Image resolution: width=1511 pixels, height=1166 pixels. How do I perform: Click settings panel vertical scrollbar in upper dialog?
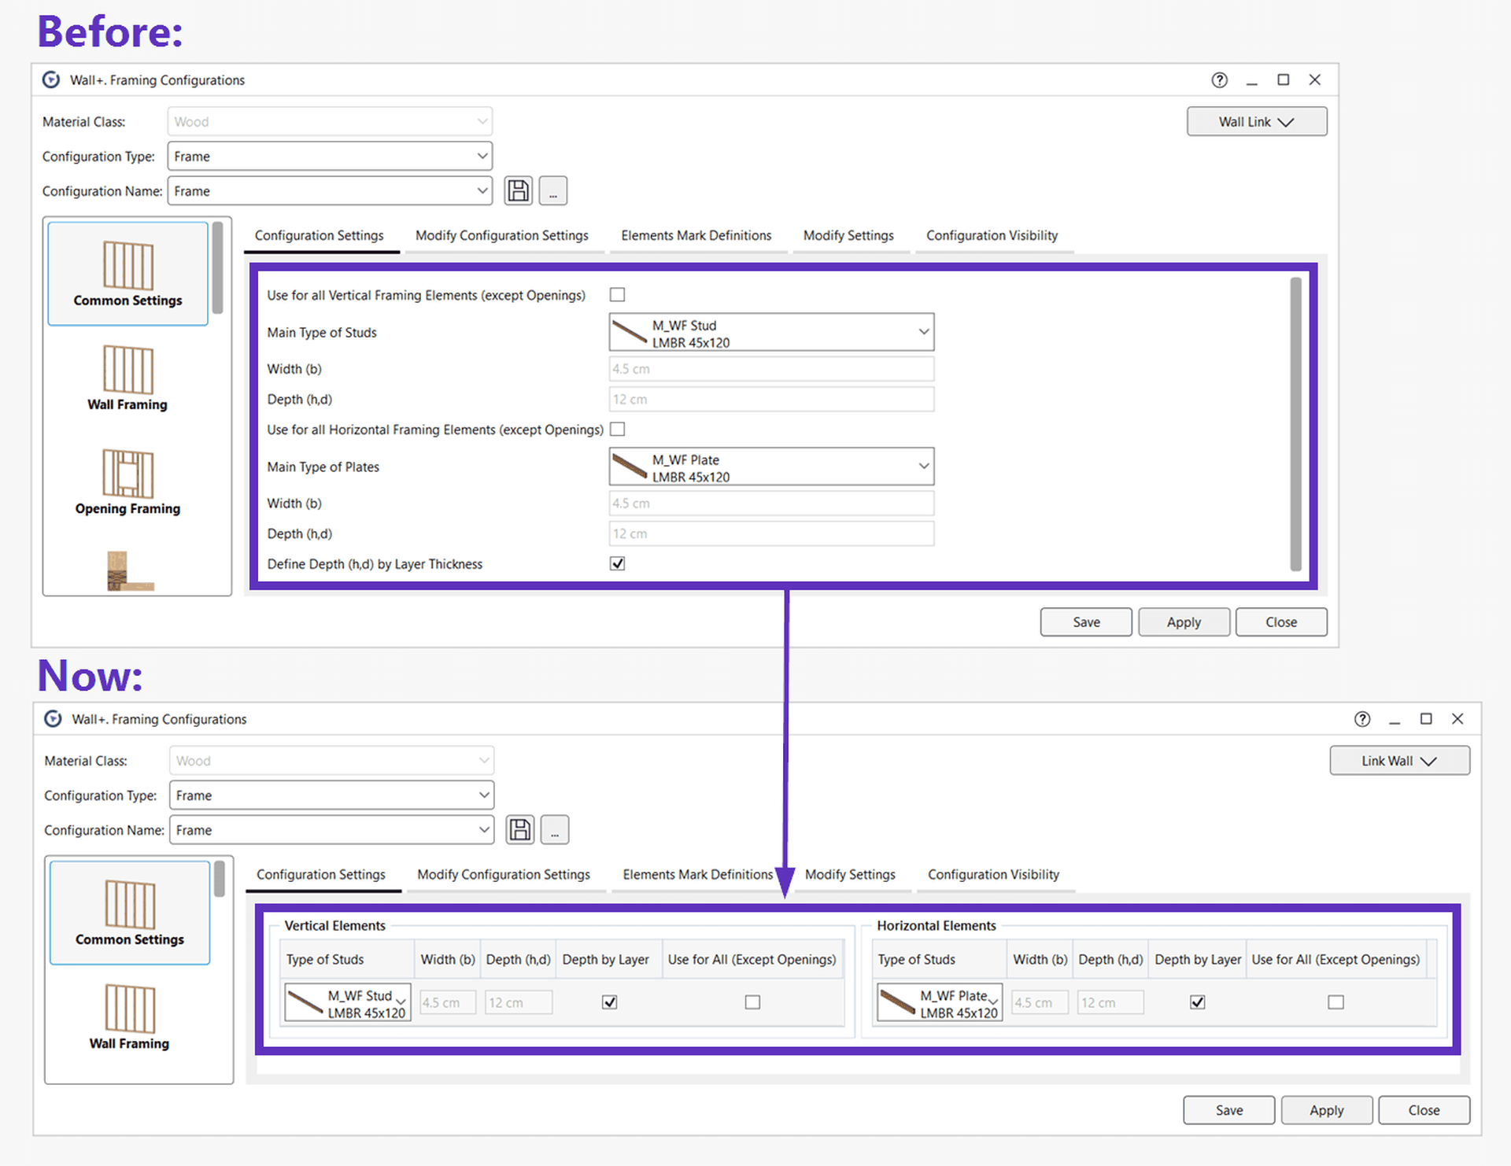click(1295, 423)
